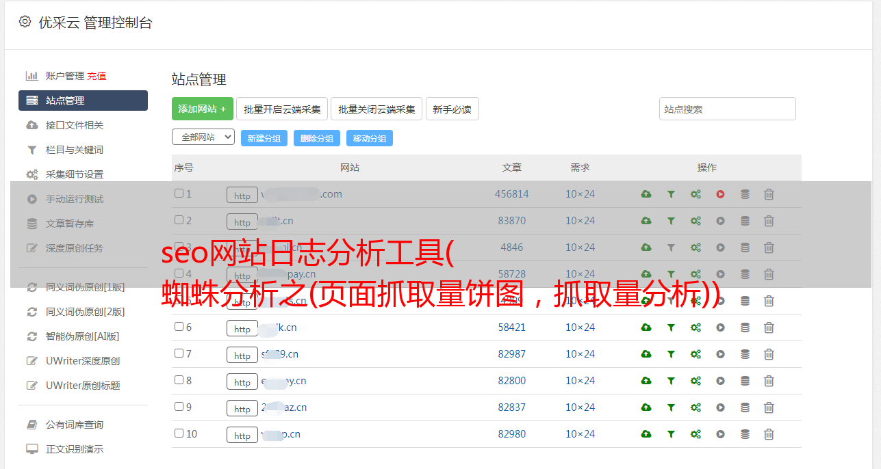
Task: Click 批量关闭云端采集 button
Action: tap(376, 109)
